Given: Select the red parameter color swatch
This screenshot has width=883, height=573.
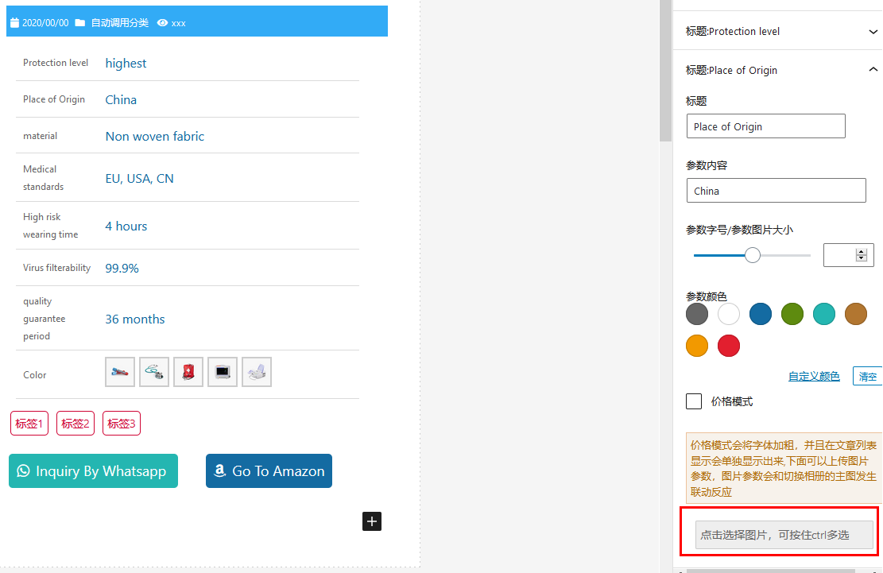Looking at the screenshot, I should pos(729,346).
